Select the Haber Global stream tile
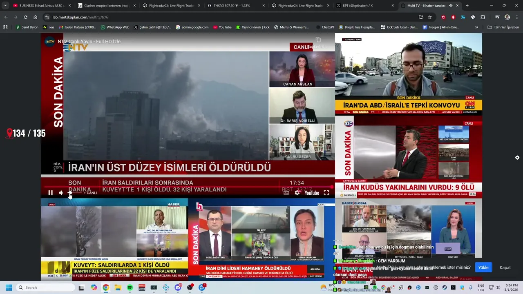 click(x=409, y=239)
